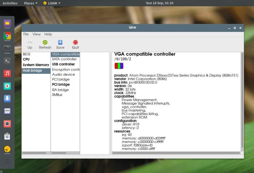Viewport: 254px width, 173px height.
Task: Open the File menu
Action: point(26,34)
